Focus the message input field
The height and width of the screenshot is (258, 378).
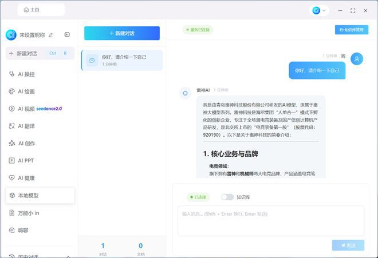271,221
